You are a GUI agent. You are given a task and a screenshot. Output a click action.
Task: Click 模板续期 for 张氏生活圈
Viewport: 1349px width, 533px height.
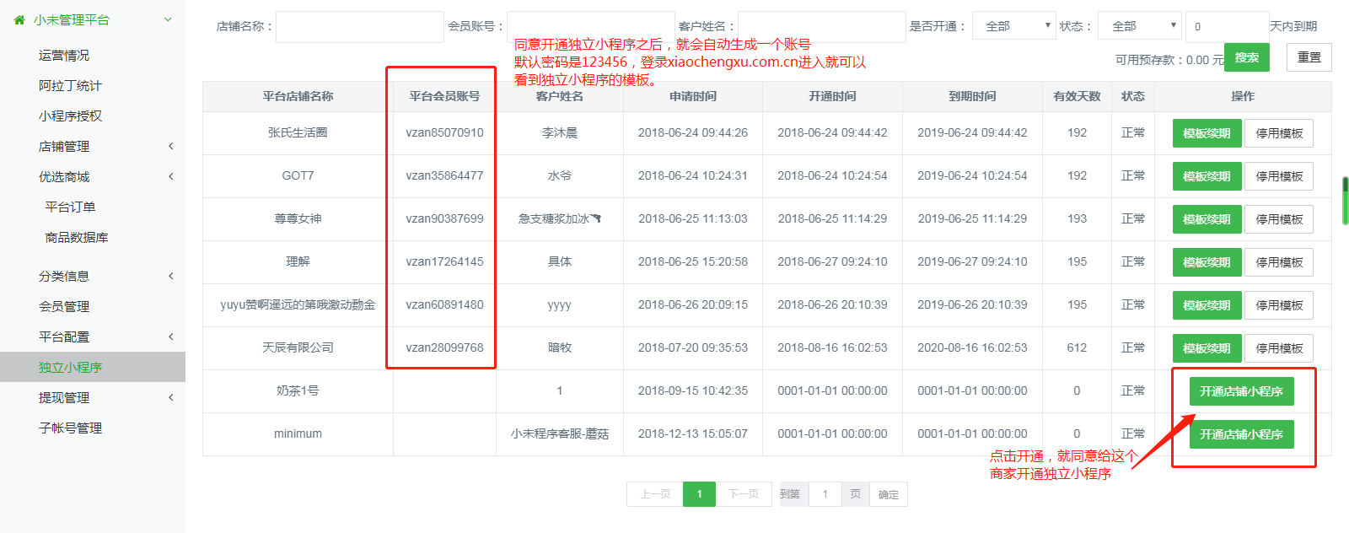coord(1207,133)
